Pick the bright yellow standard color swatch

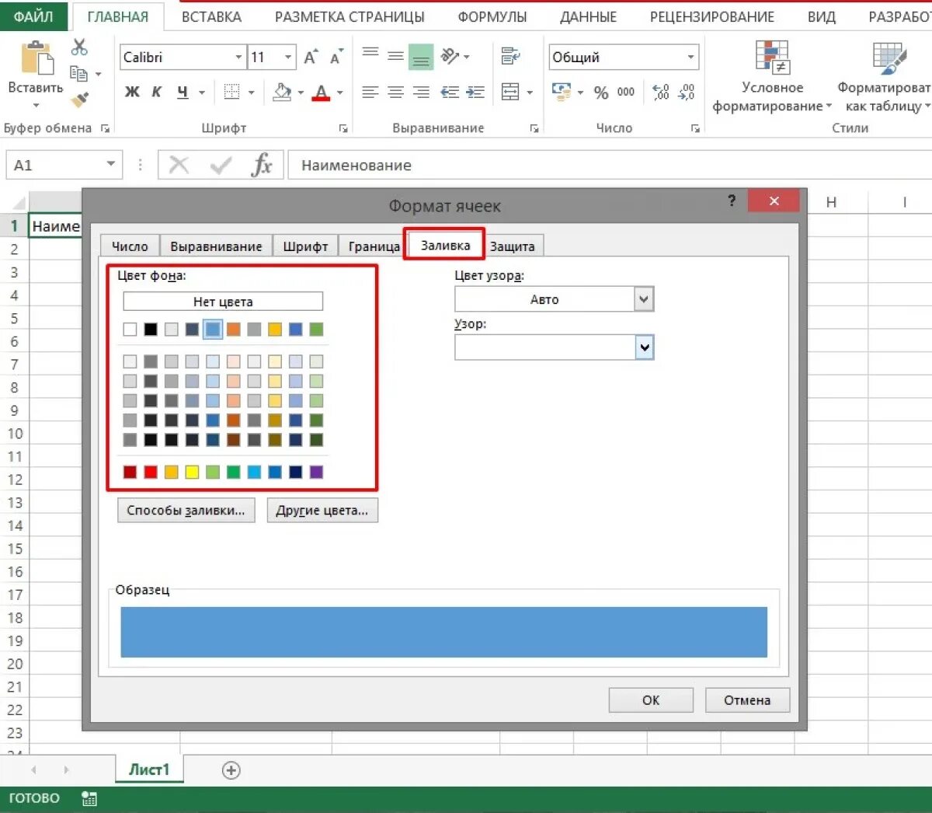(192, 472)
